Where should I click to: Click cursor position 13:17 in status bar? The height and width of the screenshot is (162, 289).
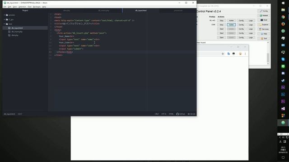(x=20, y=114)
